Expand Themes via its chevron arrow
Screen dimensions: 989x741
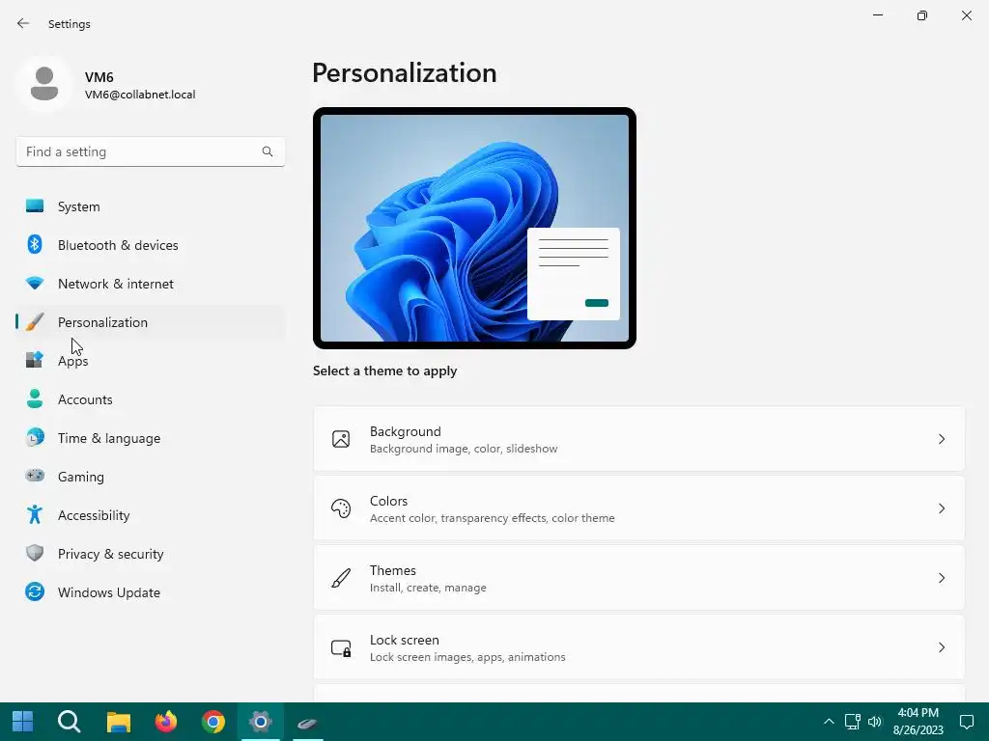pyautogui.click(x=941, y=578)
